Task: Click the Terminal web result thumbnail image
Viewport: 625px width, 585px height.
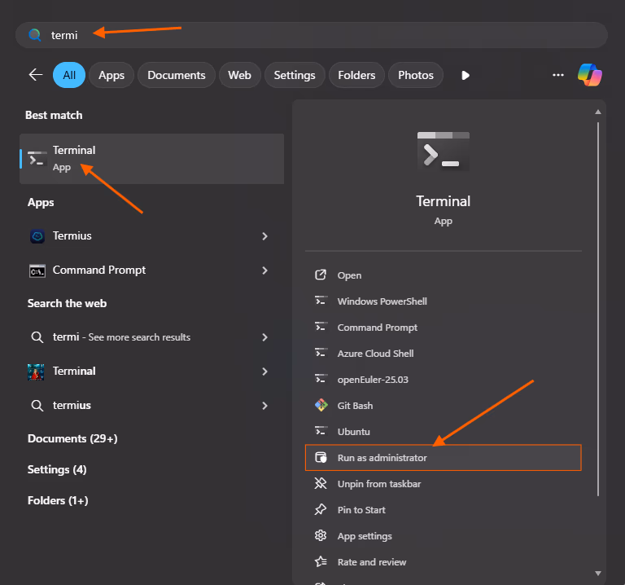Action: [36, 372]
